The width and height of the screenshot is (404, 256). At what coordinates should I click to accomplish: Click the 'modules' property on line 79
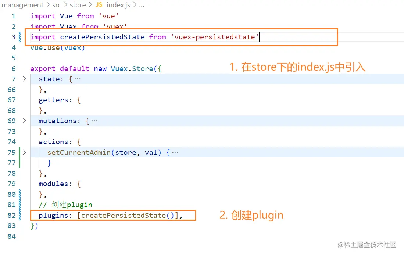[x=53, y=184]
